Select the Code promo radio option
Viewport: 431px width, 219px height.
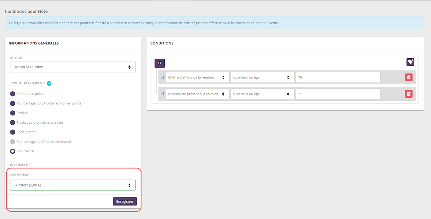[x=13, y=132]
